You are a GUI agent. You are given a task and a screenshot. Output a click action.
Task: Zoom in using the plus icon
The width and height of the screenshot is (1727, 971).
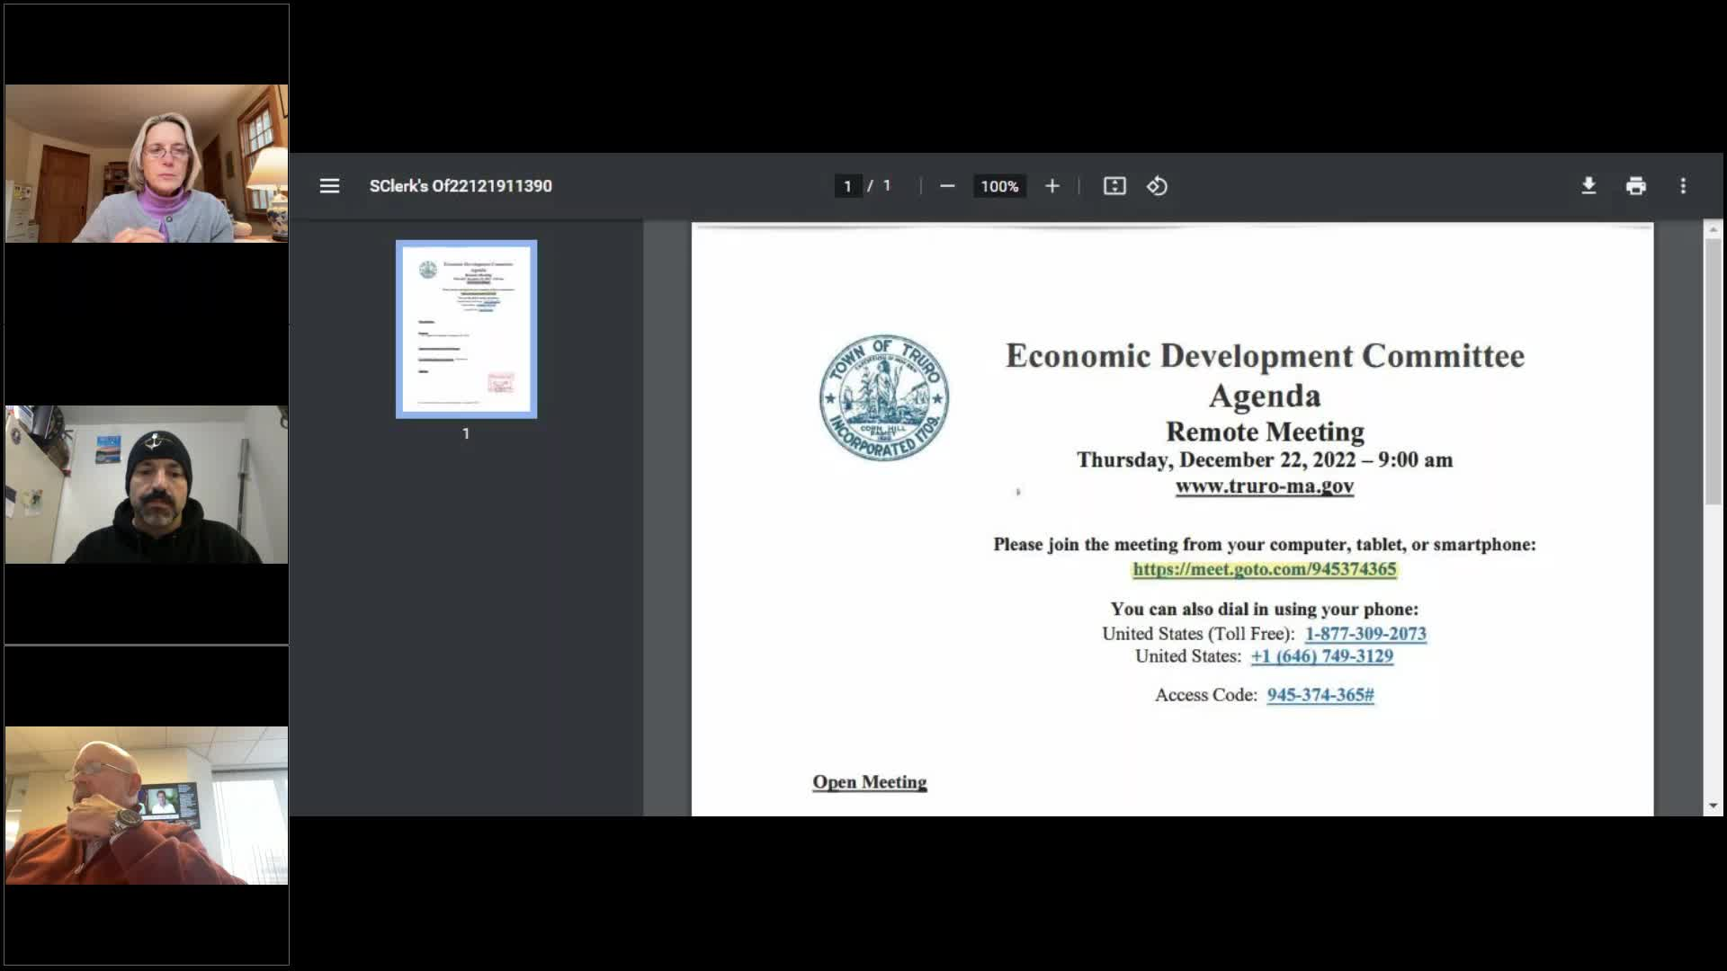coord(1051,186)
